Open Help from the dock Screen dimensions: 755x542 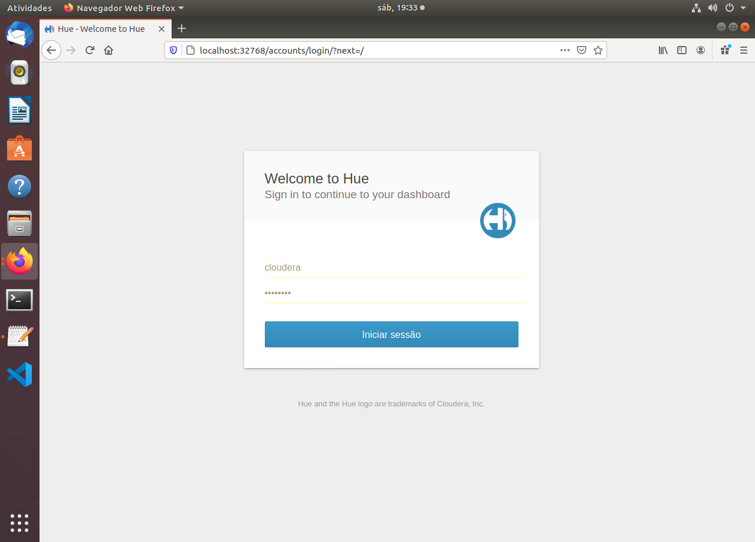19,186
